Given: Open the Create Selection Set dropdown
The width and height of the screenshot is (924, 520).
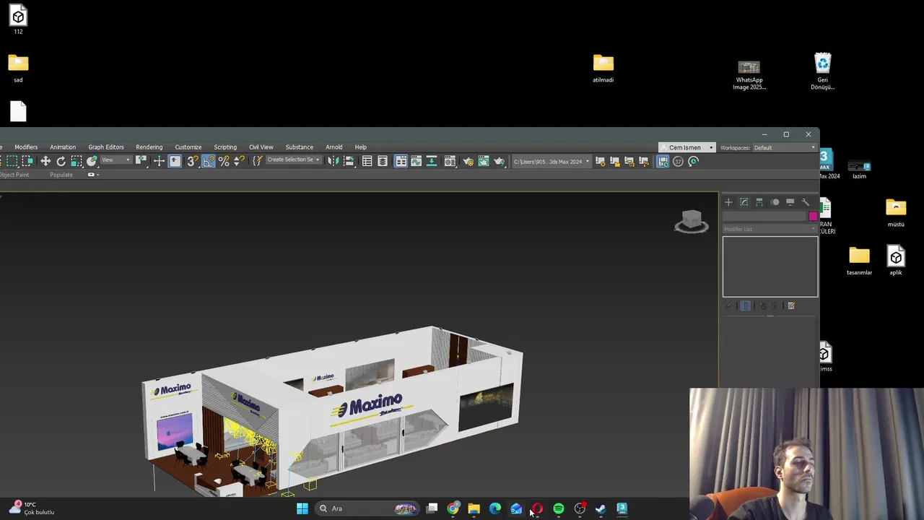Looking at the screenshot, I should click(294, 160).
